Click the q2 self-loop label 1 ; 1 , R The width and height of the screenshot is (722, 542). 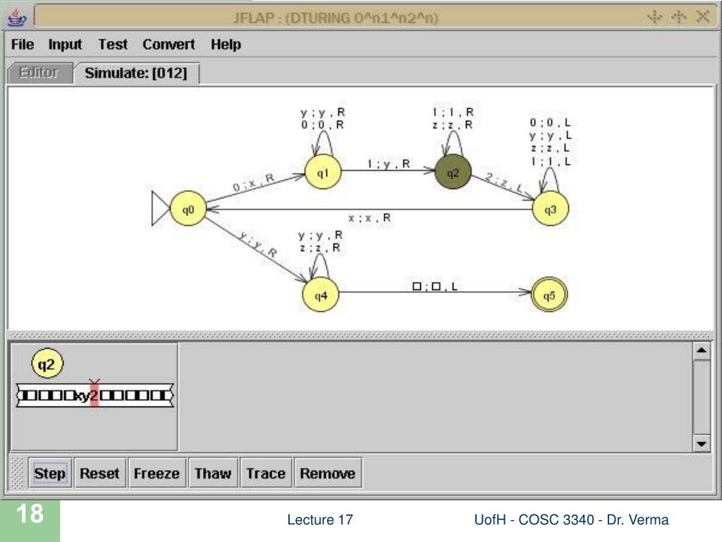(453, 112)
